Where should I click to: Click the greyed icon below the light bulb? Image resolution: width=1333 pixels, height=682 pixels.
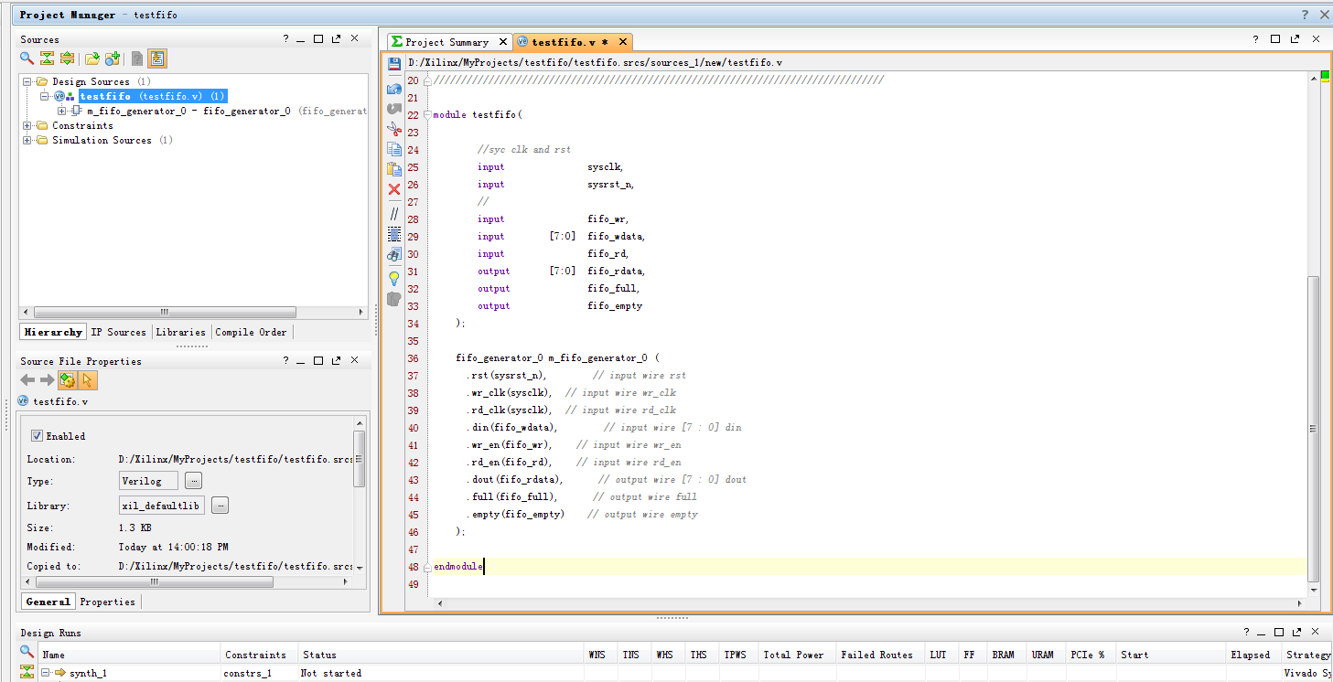click(394, 298)
